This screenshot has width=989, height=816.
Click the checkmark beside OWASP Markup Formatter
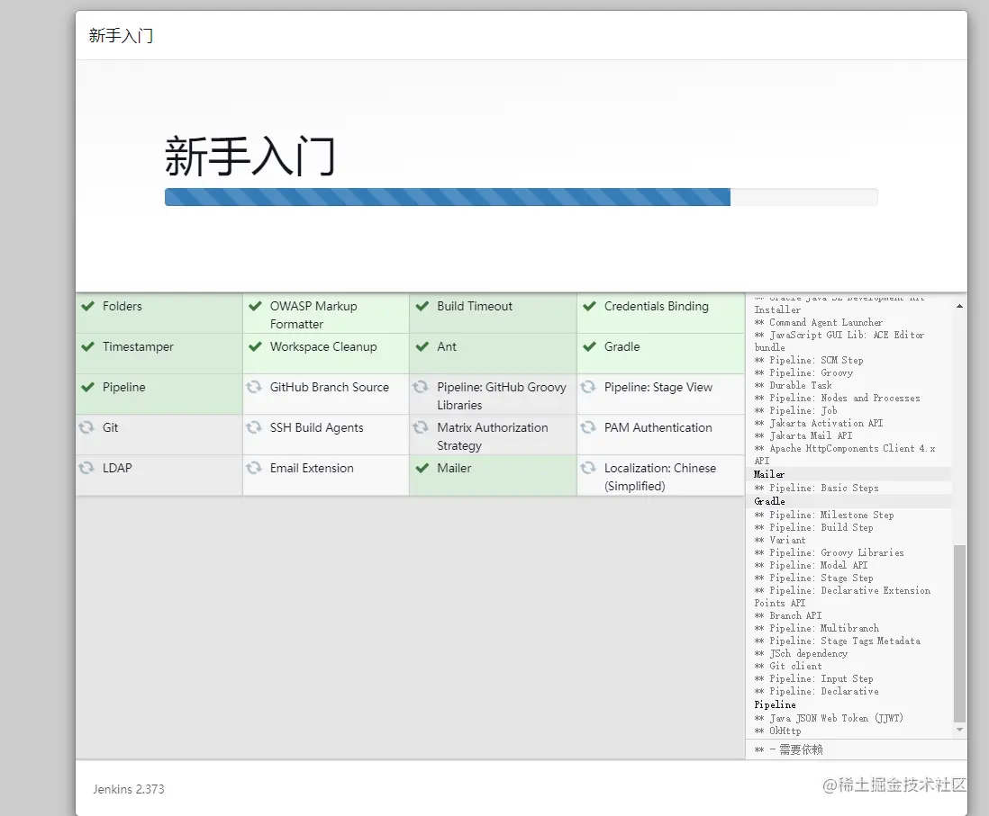point(255,306)
